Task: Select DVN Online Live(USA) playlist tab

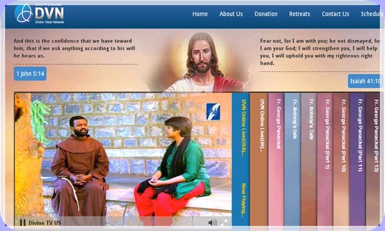Action: pos(241,159)
